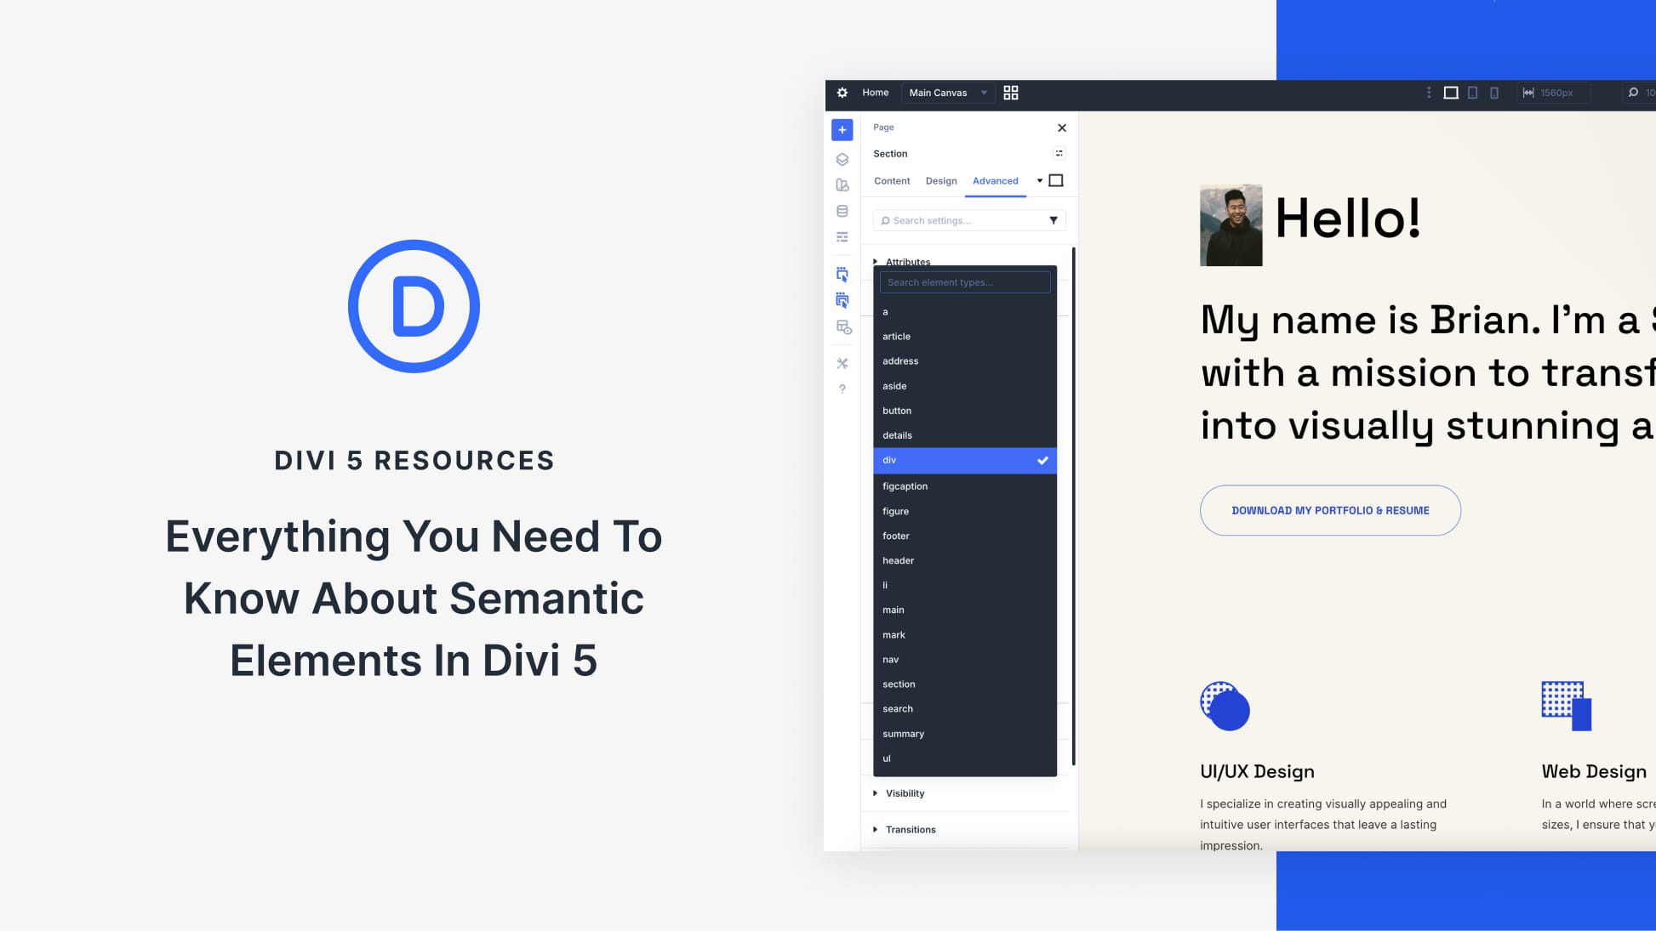This screenshot has width=1656, height=931.
Task: Close the Page settings panel
Action: point(1061,128)
